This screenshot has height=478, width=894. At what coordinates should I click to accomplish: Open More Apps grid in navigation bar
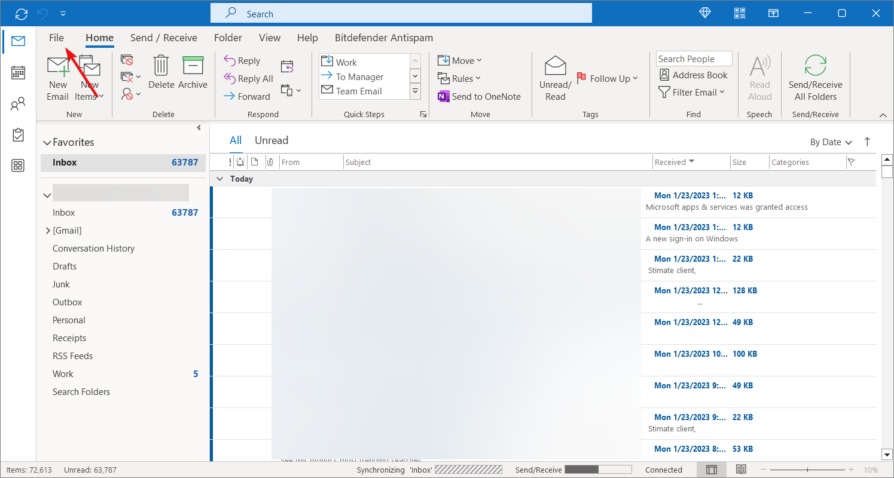(x=18, y=166)
